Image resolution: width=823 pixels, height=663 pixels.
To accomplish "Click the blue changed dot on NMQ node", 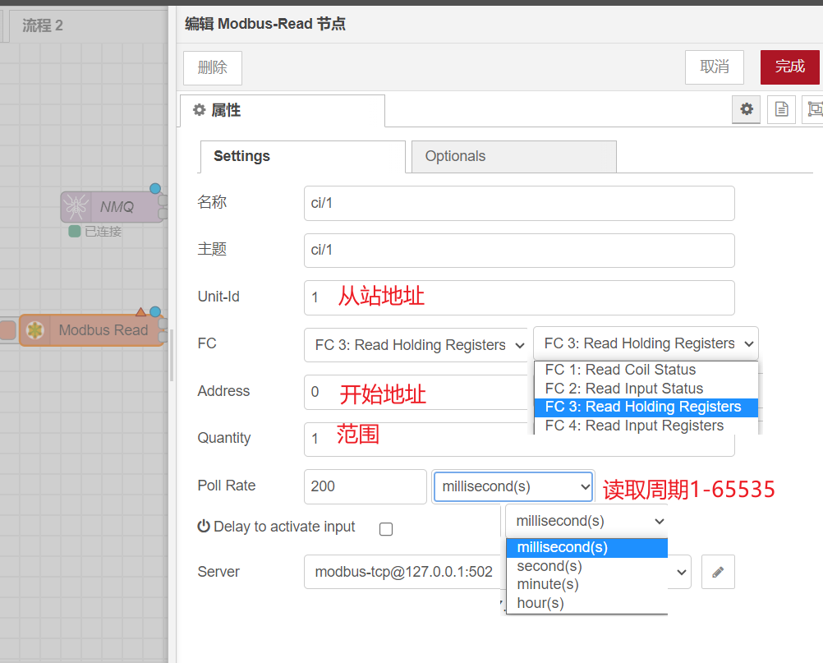I will coord(155,188).
